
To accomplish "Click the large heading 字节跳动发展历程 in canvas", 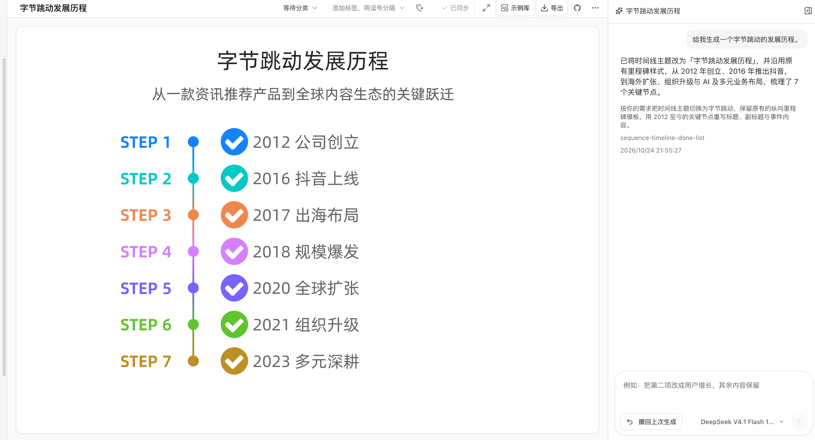I will point(303,61).
